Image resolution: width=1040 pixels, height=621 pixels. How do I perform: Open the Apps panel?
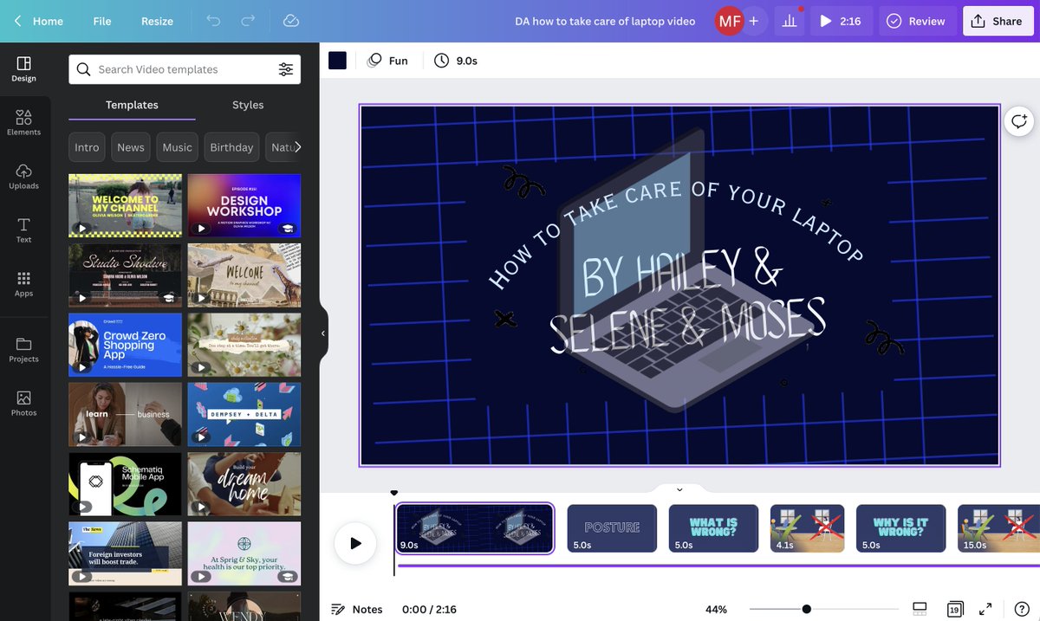click(x=23, y=283)
